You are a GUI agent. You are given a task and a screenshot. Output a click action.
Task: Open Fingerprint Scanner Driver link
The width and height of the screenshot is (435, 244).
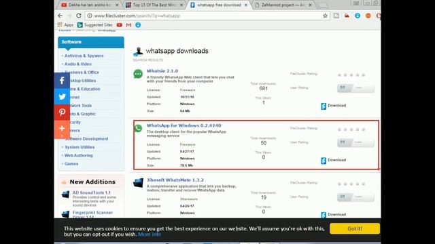point(92,214)
